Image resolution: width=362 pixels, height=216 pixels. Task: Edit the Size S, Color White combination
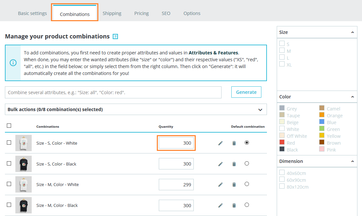point(221,143)
